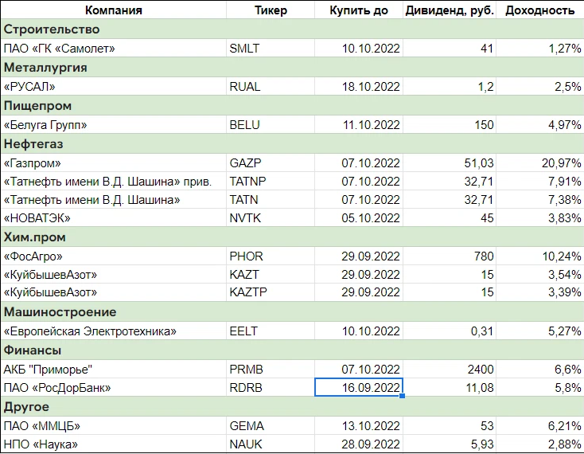Select the «Компания» column header cell
This screenshot has height=454, width=584.
pyautogui.click(x=114, y=10)
